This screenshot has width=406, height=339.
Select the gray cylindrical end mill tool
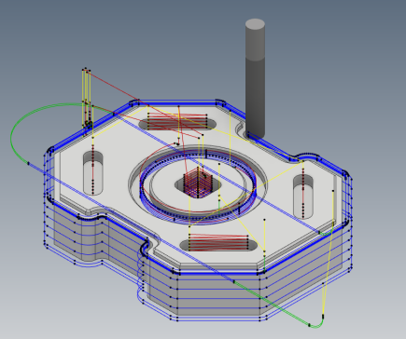coord(255,79)
